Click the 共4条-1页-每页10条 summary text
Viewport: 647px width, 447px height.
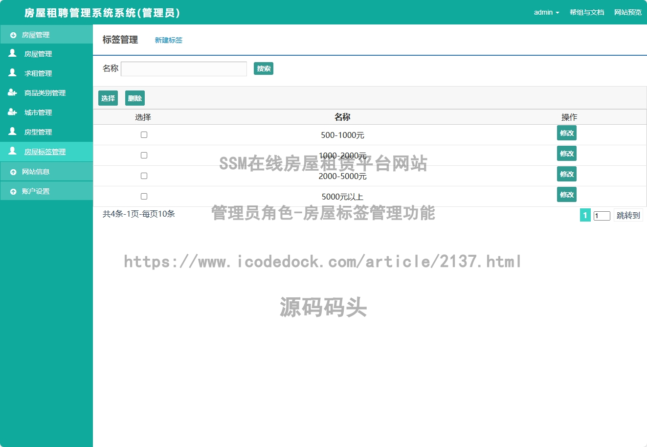139,214
